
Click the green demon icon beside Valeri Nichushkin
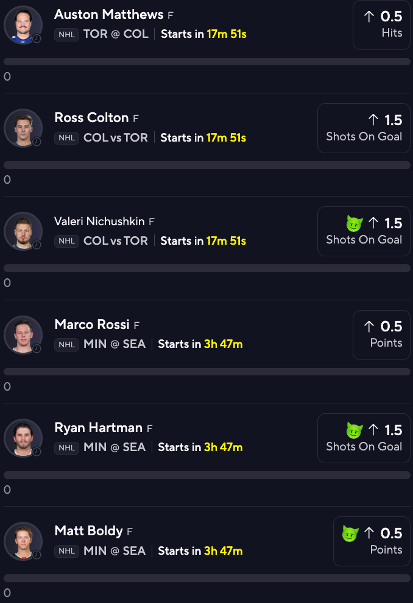(355, 223)
